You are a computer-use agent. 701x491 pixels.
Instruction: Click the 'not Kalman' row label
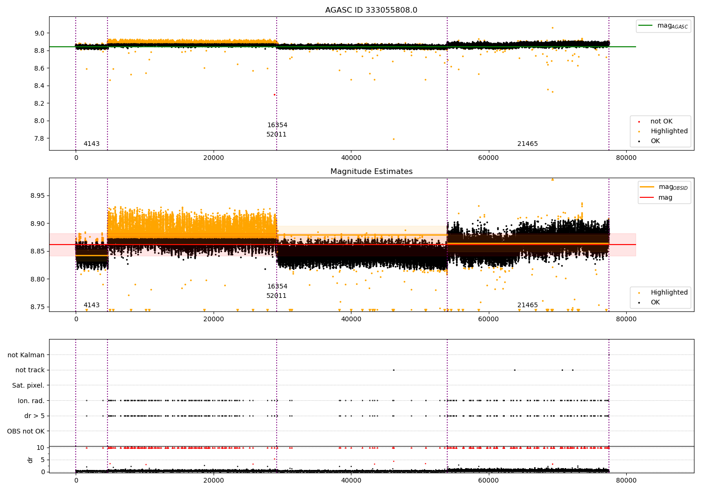(x=26, y=355)
